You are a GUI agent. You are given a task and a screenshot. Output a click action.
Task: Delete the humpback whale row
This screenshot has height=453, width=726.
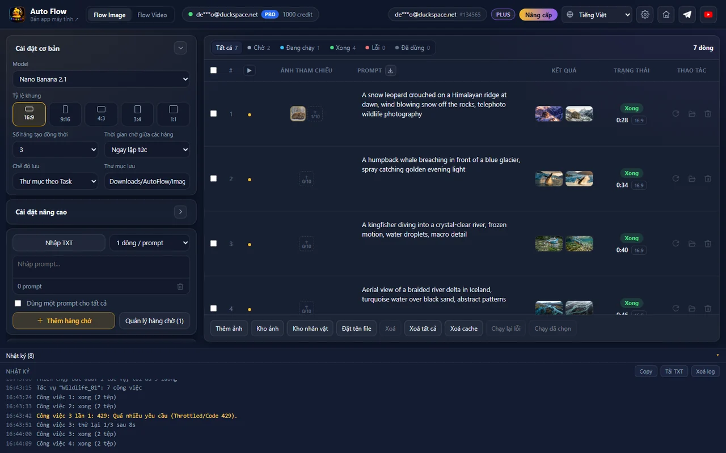pos(708,179)
